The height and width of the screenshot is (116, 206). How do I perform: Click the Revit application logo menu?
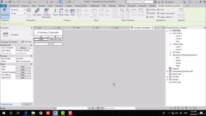(x=2, y=2)
